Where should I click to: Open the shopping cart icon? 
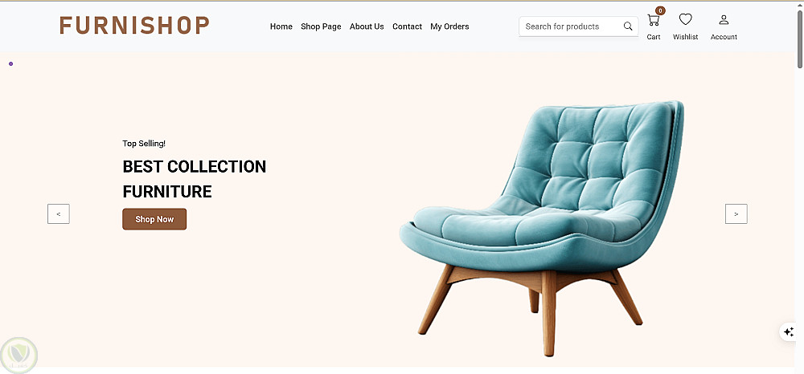653,20
